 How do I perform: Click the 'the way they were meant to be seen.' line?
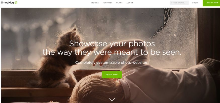coord(112,52)
